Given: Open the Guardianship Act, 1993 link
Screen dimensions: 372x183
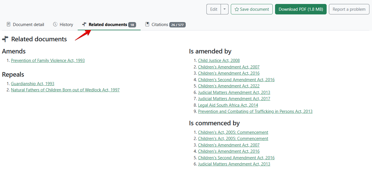Looking at the screenshot, I should click(x=32, y=84).
